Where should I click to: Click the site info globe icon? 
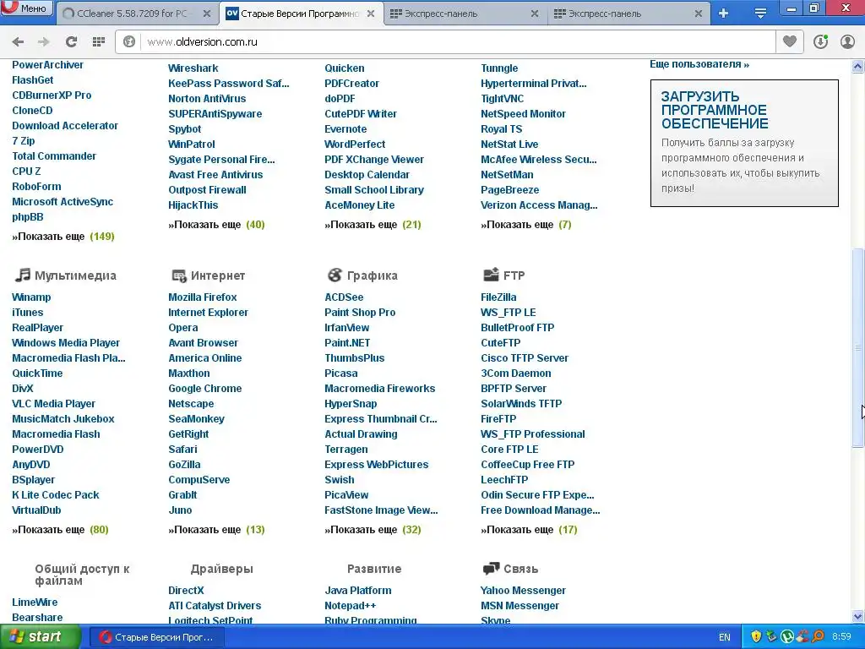click(x=129, y=42)
